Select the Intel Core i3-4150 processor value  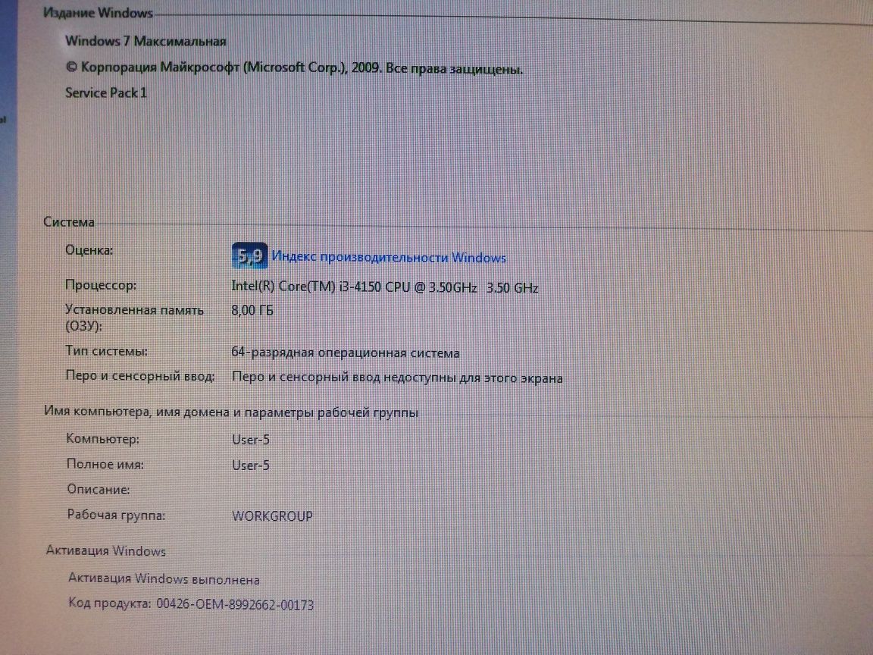point(385,287)
